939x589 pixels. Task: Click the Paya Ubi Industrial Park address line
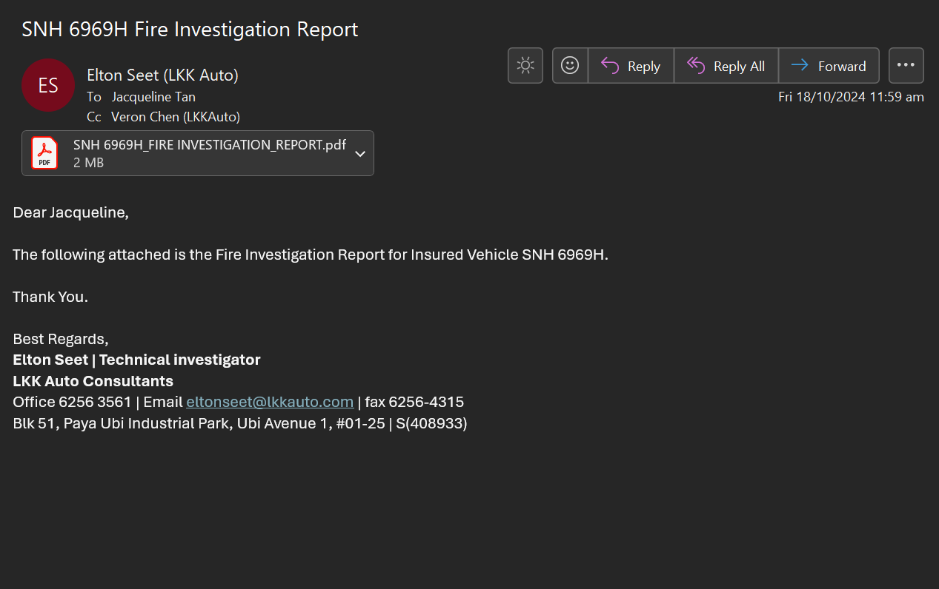tap(239, 424)
